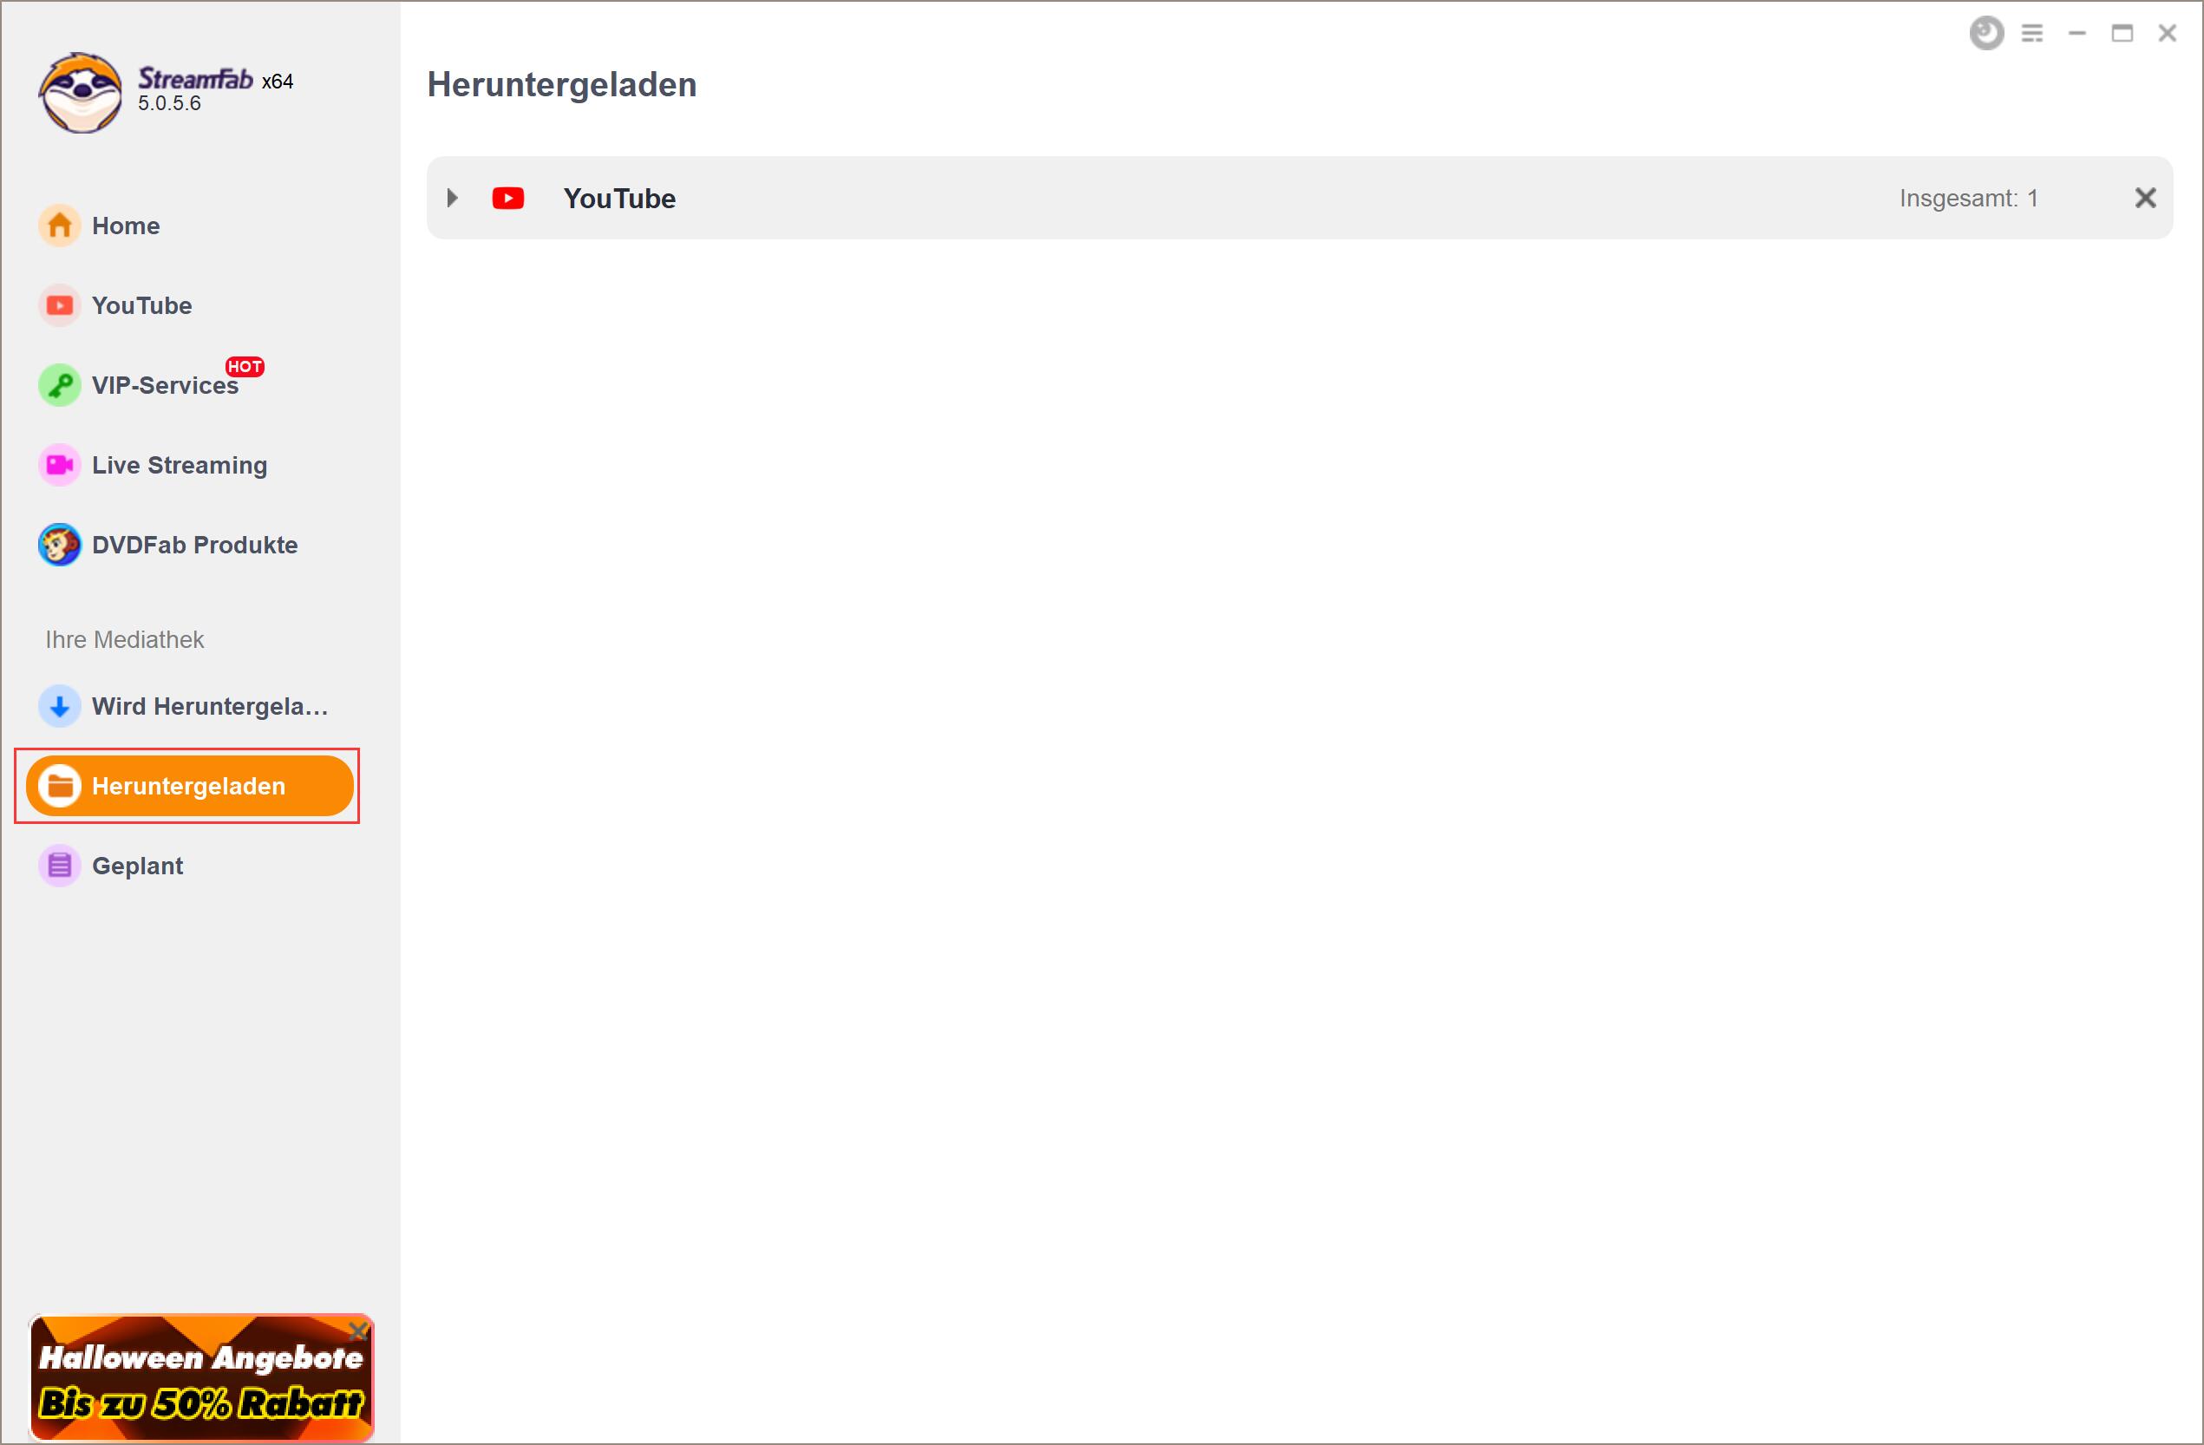Open DVDFab Produkte section

192,544
